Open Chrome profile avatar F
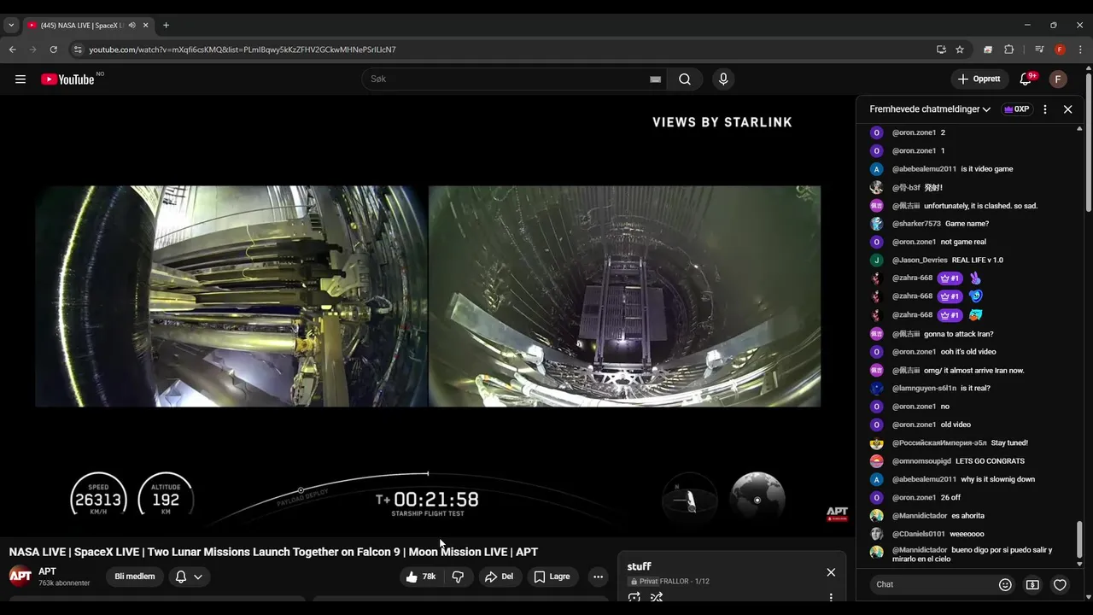Viewport: 1093px width, 615px height. pyautogui.click(x=1060, y=50)
